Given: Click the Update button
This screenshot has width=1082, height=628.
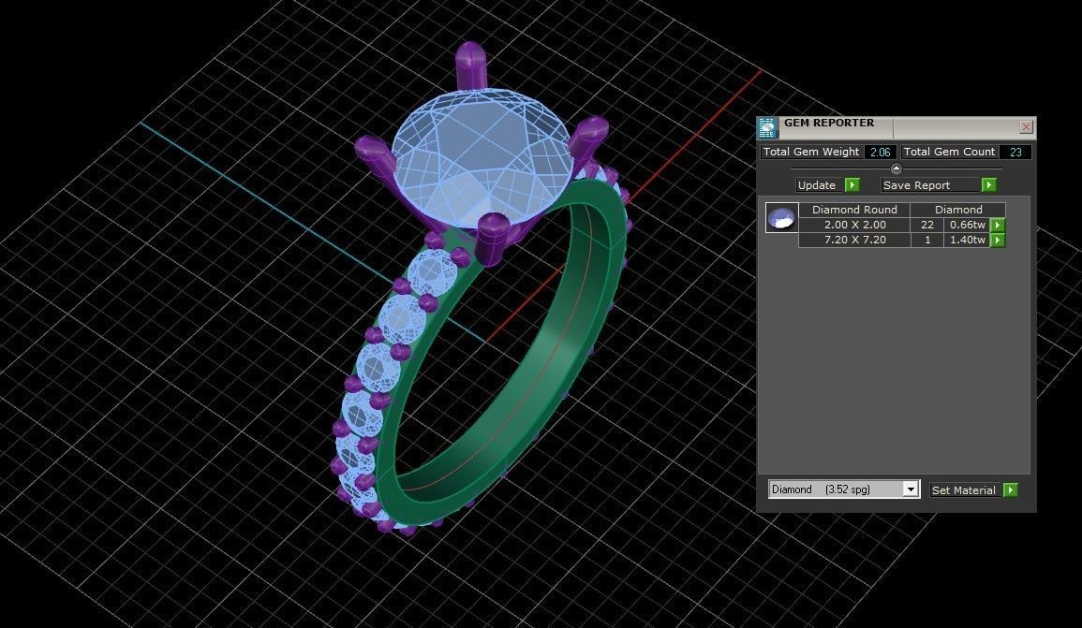Looking at the screenshot, I should click(820, 184).
